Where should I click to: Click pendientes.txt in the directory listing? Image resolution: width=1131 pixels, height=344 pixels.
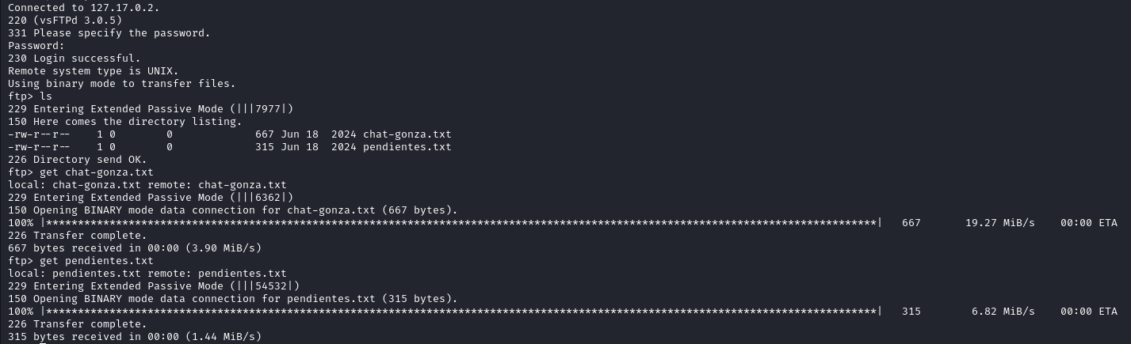coord(407,146)
